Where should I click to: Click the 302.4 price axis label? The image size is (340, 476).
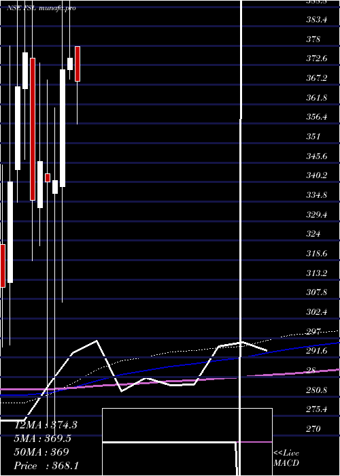click(x=317, y=311)
